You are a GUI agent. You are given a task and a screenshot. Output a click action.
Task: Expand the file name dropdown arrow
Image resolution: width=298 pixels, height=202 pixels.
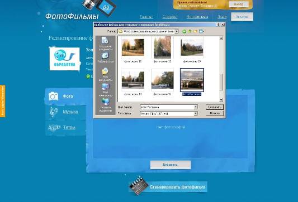196,107
